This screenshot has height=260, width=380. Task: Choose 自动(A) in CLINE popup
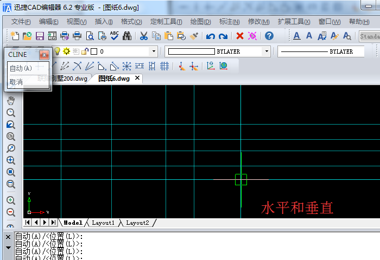tap(28, 68)
